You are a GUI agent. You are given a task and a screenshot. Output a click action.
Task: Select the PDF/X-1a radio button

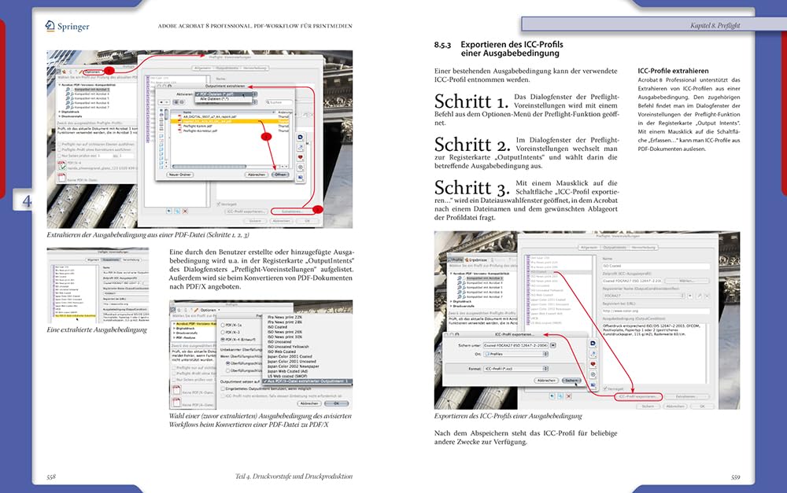coord(223,325)
